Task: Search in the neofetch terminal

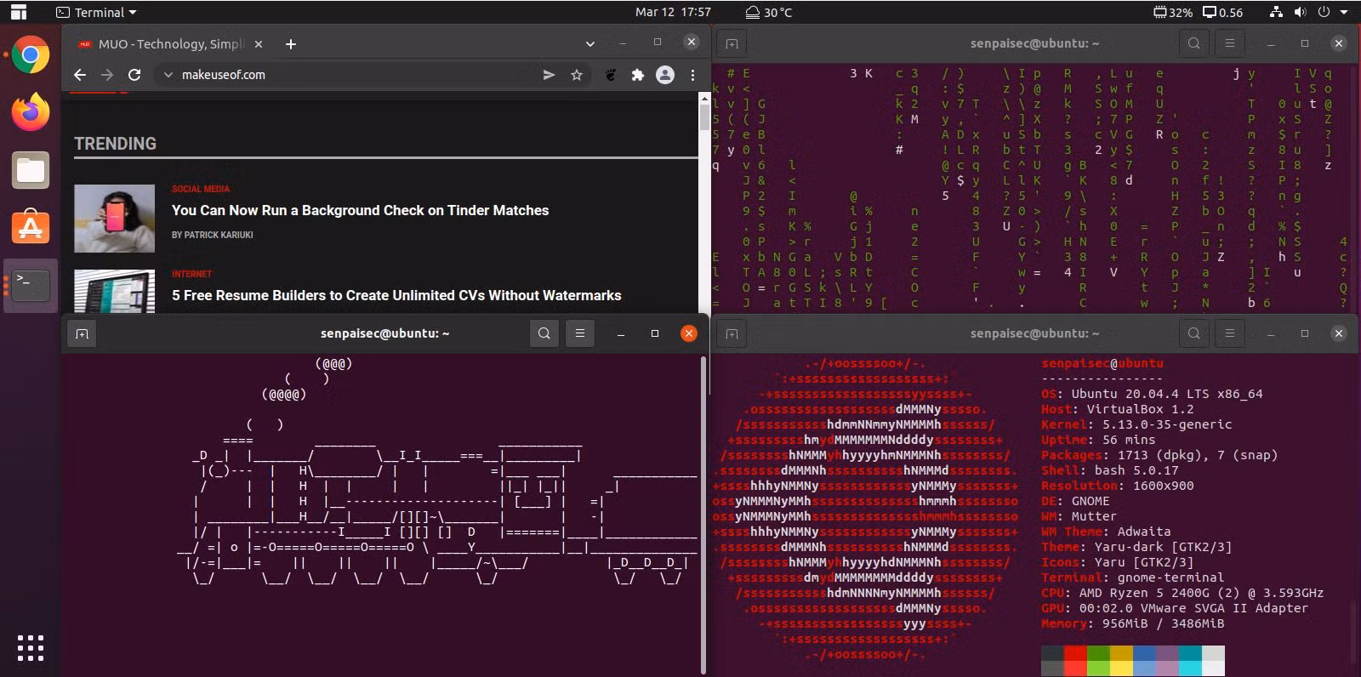Action: tap(1194, 334)
